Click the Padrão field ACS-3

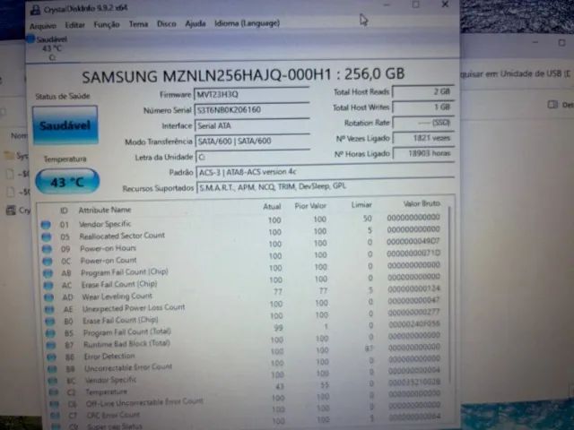tap(326, 171)
